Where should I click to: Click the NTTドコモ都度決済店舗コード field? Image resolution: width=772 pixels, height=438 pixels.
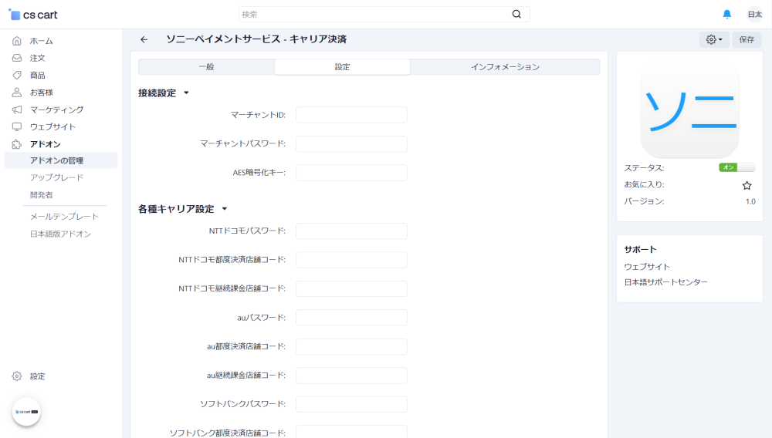click(351, 260)
